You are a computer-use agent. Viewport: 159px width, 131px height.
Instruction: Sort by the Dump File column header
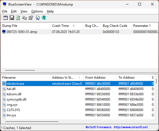(x=25, y=26)
